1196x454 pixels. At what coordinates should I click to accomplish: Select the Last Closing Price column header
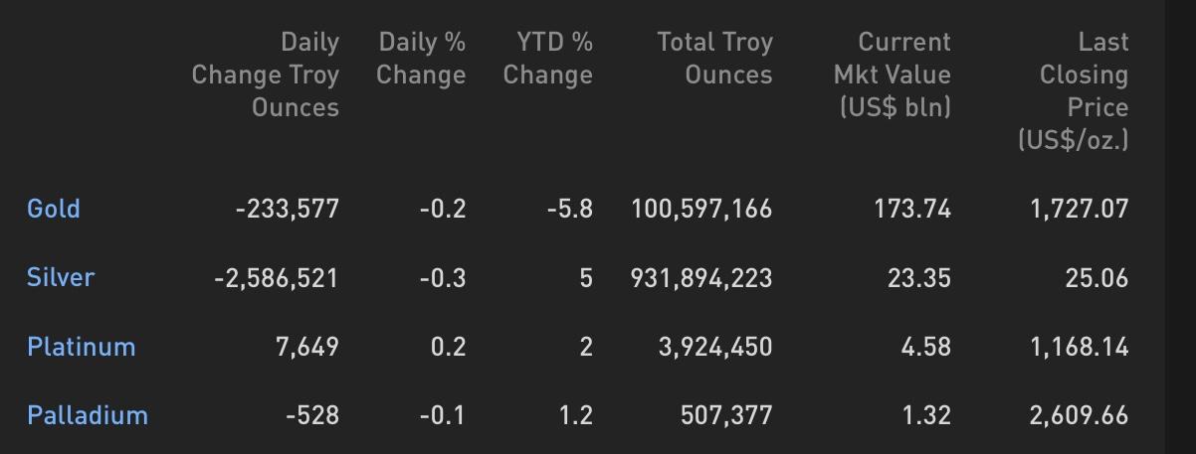[x=1074, y=91]
